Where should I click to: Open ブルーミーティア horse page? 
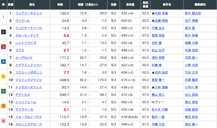tap(27, 36)
